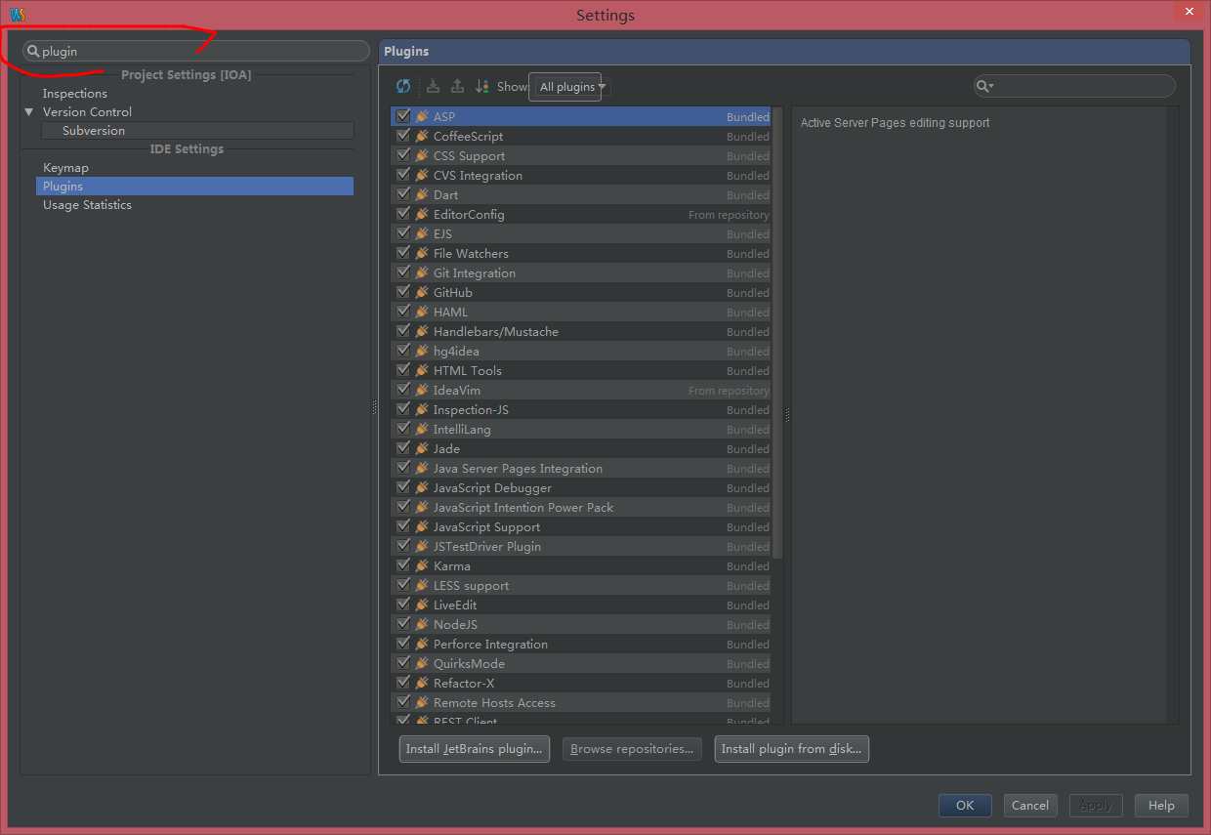The height and width of the screenshot is (835, 1211).
Task: Click the upload plugin toolbar icon
Action: click(457, 86)
